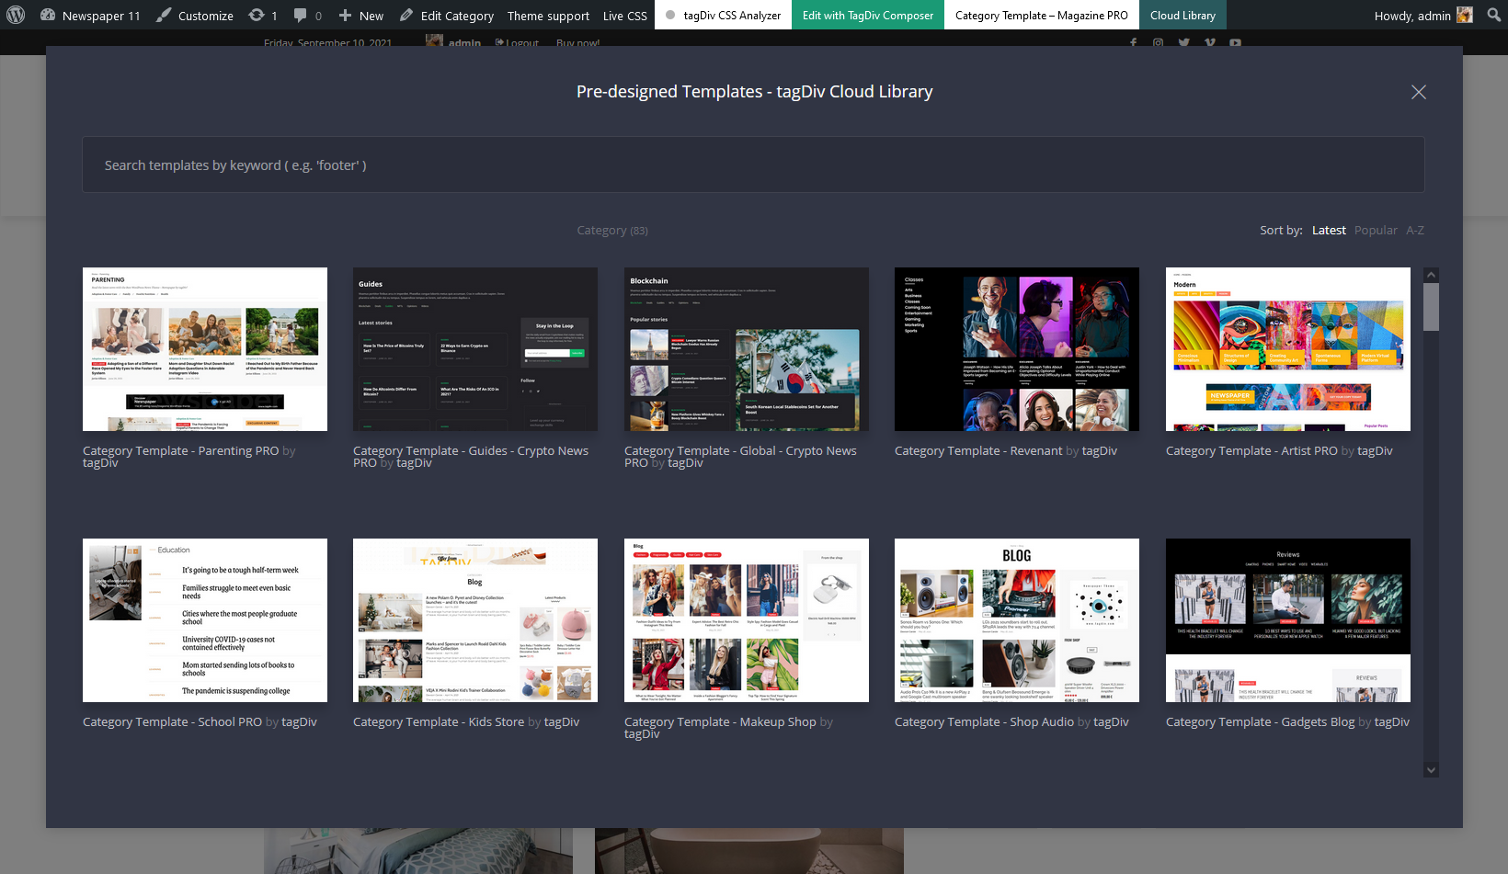Click the updates icon showing 1
The image size is (1508, 874).
click(x=262, y=15)
